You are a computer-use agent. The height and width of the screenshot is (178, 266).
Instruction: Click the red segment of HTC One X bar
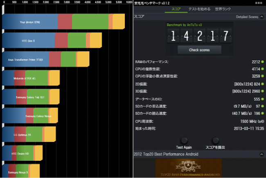(61, 40)
